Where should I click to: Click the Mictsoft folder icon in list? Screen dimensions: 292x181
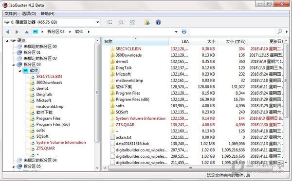(112, 74)
